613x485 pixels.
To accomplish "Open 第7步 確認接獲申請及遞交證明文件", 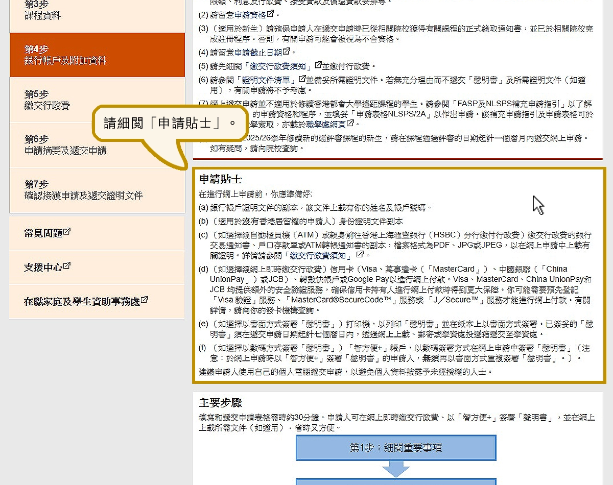I will click(x=97, y=190).
